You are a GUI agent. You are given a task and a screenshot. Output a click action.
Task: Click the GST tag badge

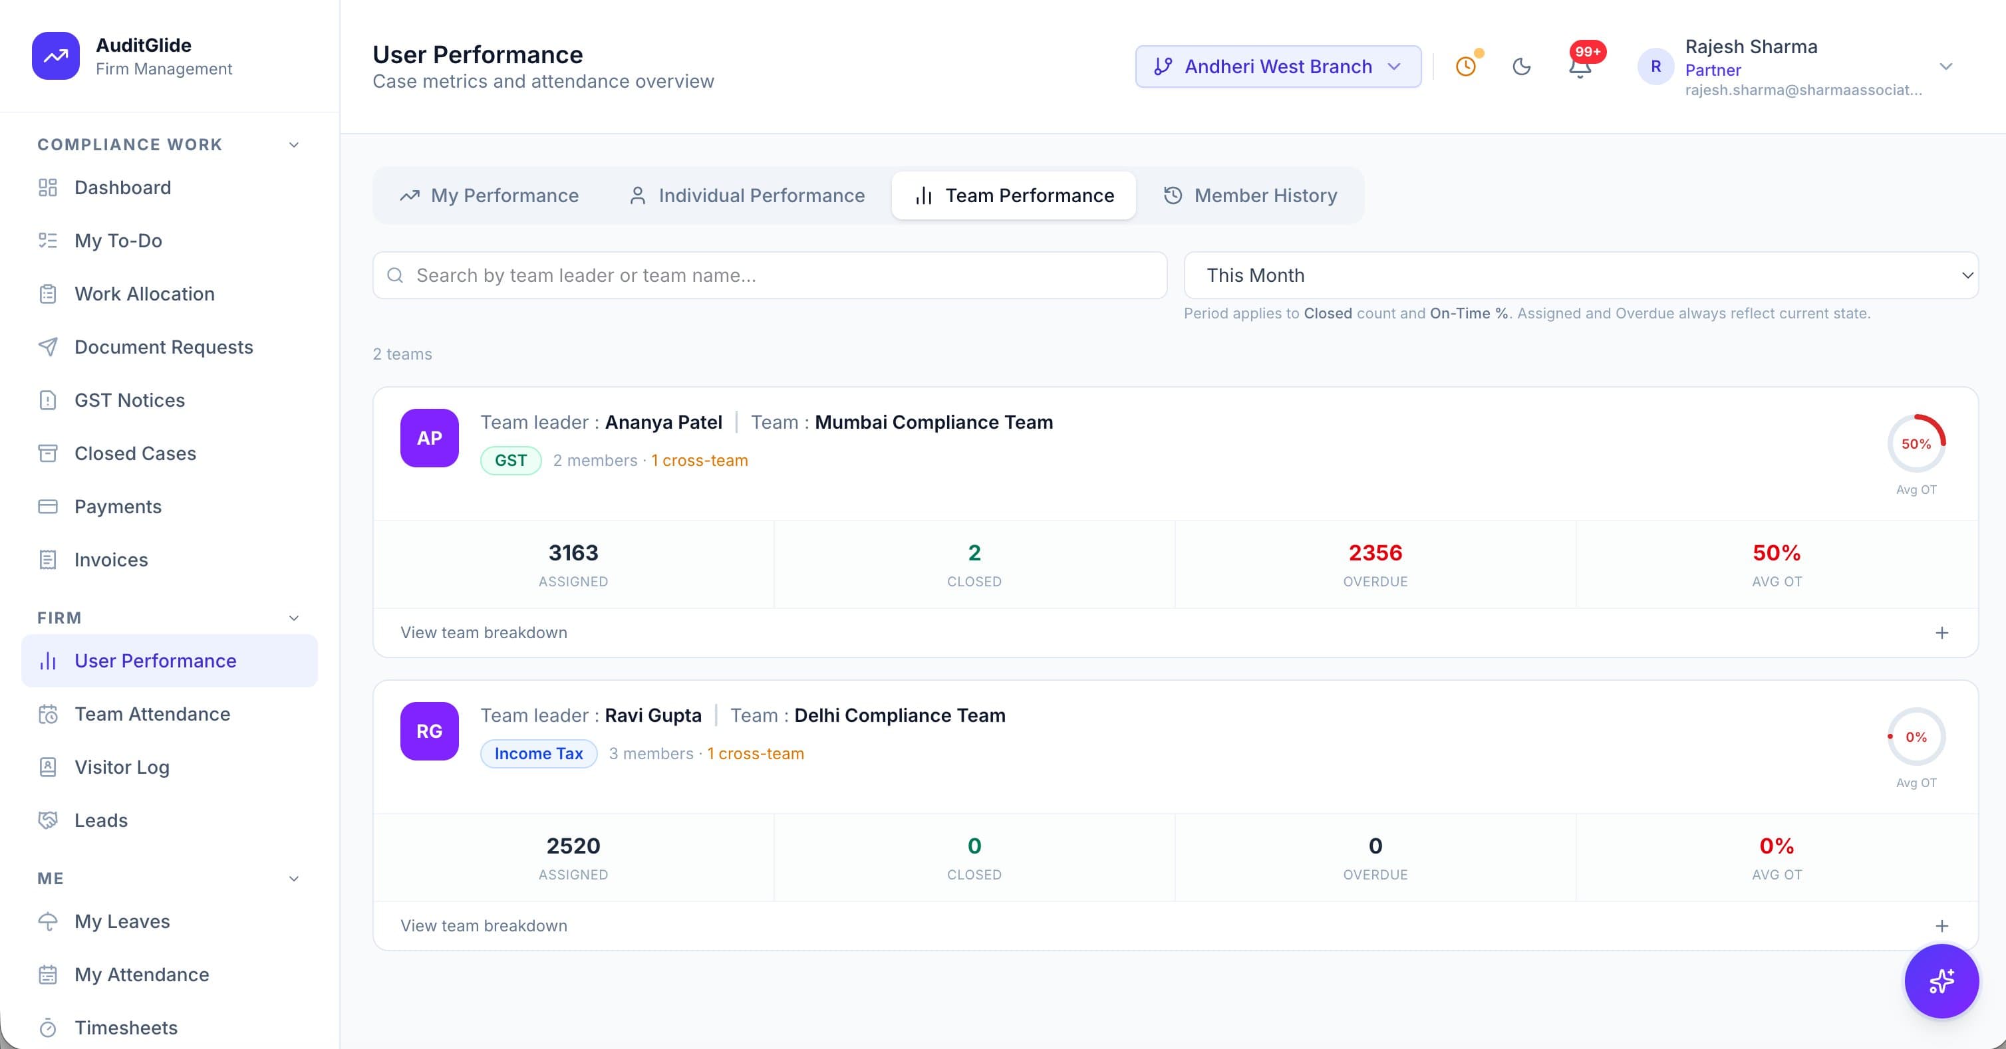coord(511,461)
